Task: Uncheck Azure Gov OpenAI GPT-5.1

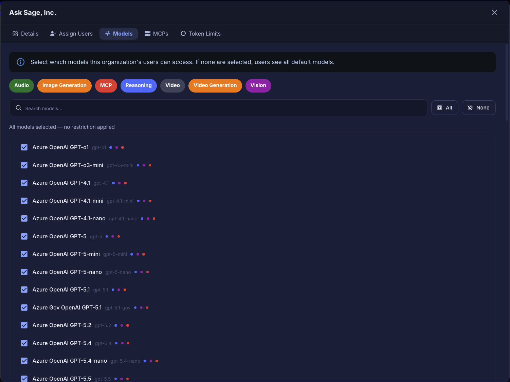Action: 24,307
